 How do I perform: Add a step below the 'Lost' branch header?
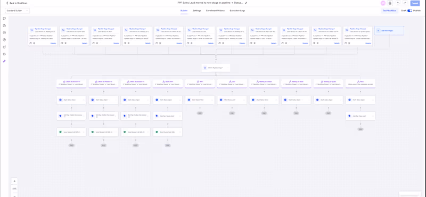pos(232,92)
